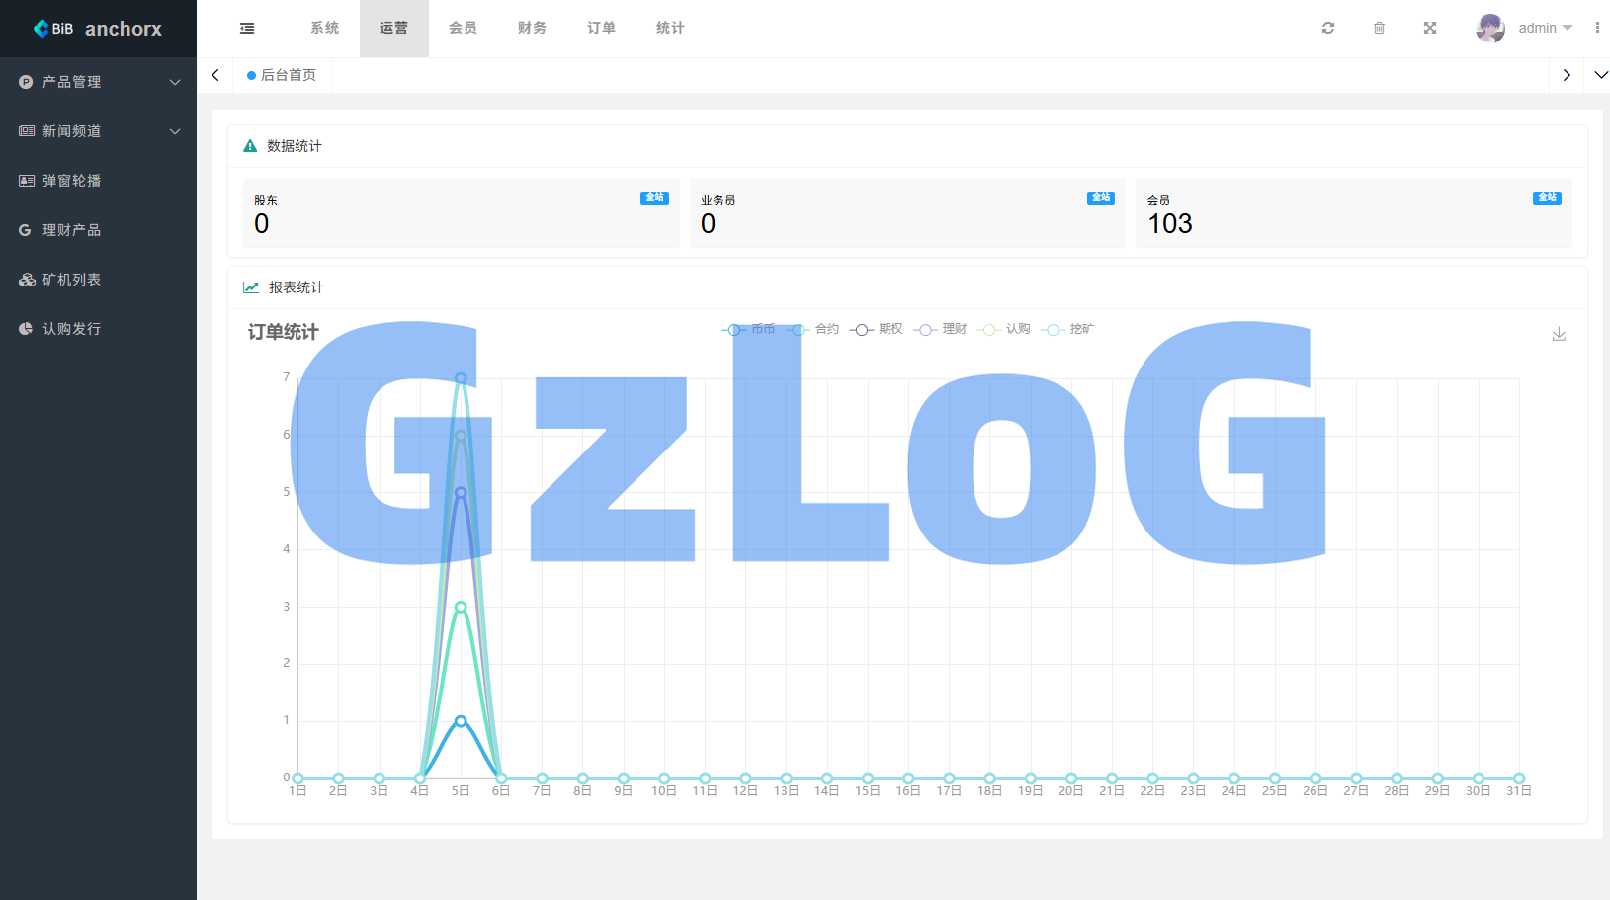
Task: Toggle fullscreen with the expand icon
Action: 1429,29
